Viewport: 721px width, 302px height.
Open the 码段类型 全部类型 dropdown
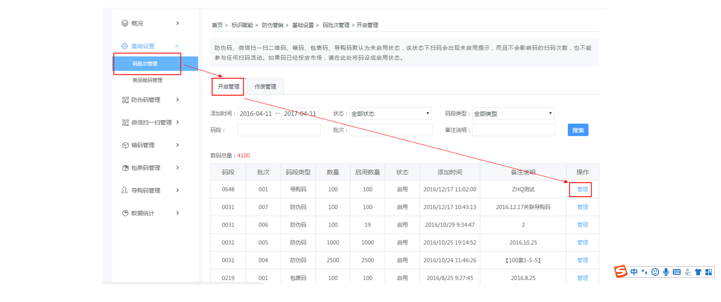click(513, 114)
